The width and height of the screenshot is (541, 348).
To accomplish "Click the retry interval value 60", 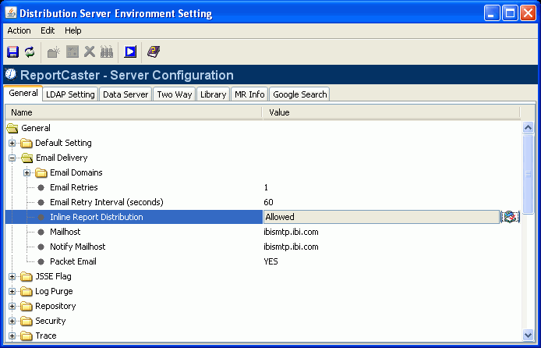I will (268, 202).
